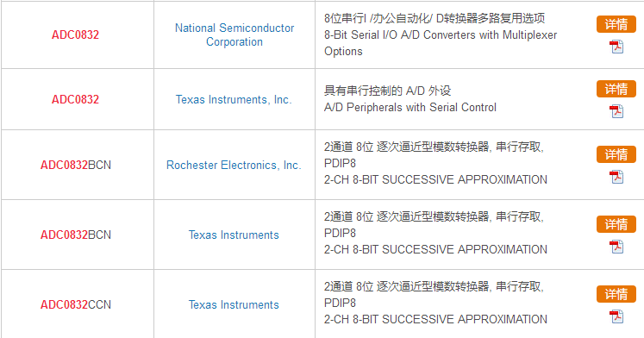Screen dimensions: 644x338
Task: Open Texas Instruments link in ADC0832CCN row
Action: click(234, 304)
